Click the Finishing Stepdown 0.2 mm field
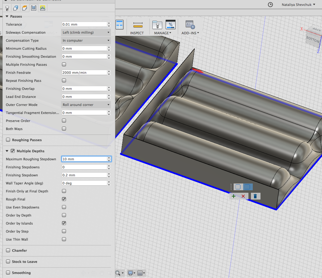 (84, 175)
